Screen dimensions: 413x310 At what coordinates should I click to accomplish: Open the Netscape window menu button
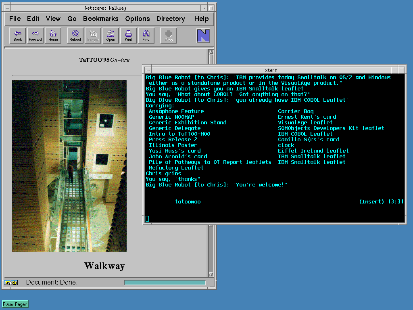(7, 8)
